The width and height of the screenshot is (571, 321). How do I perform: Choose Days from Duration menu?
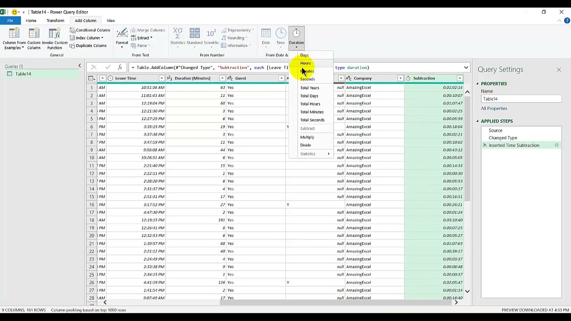304,55
